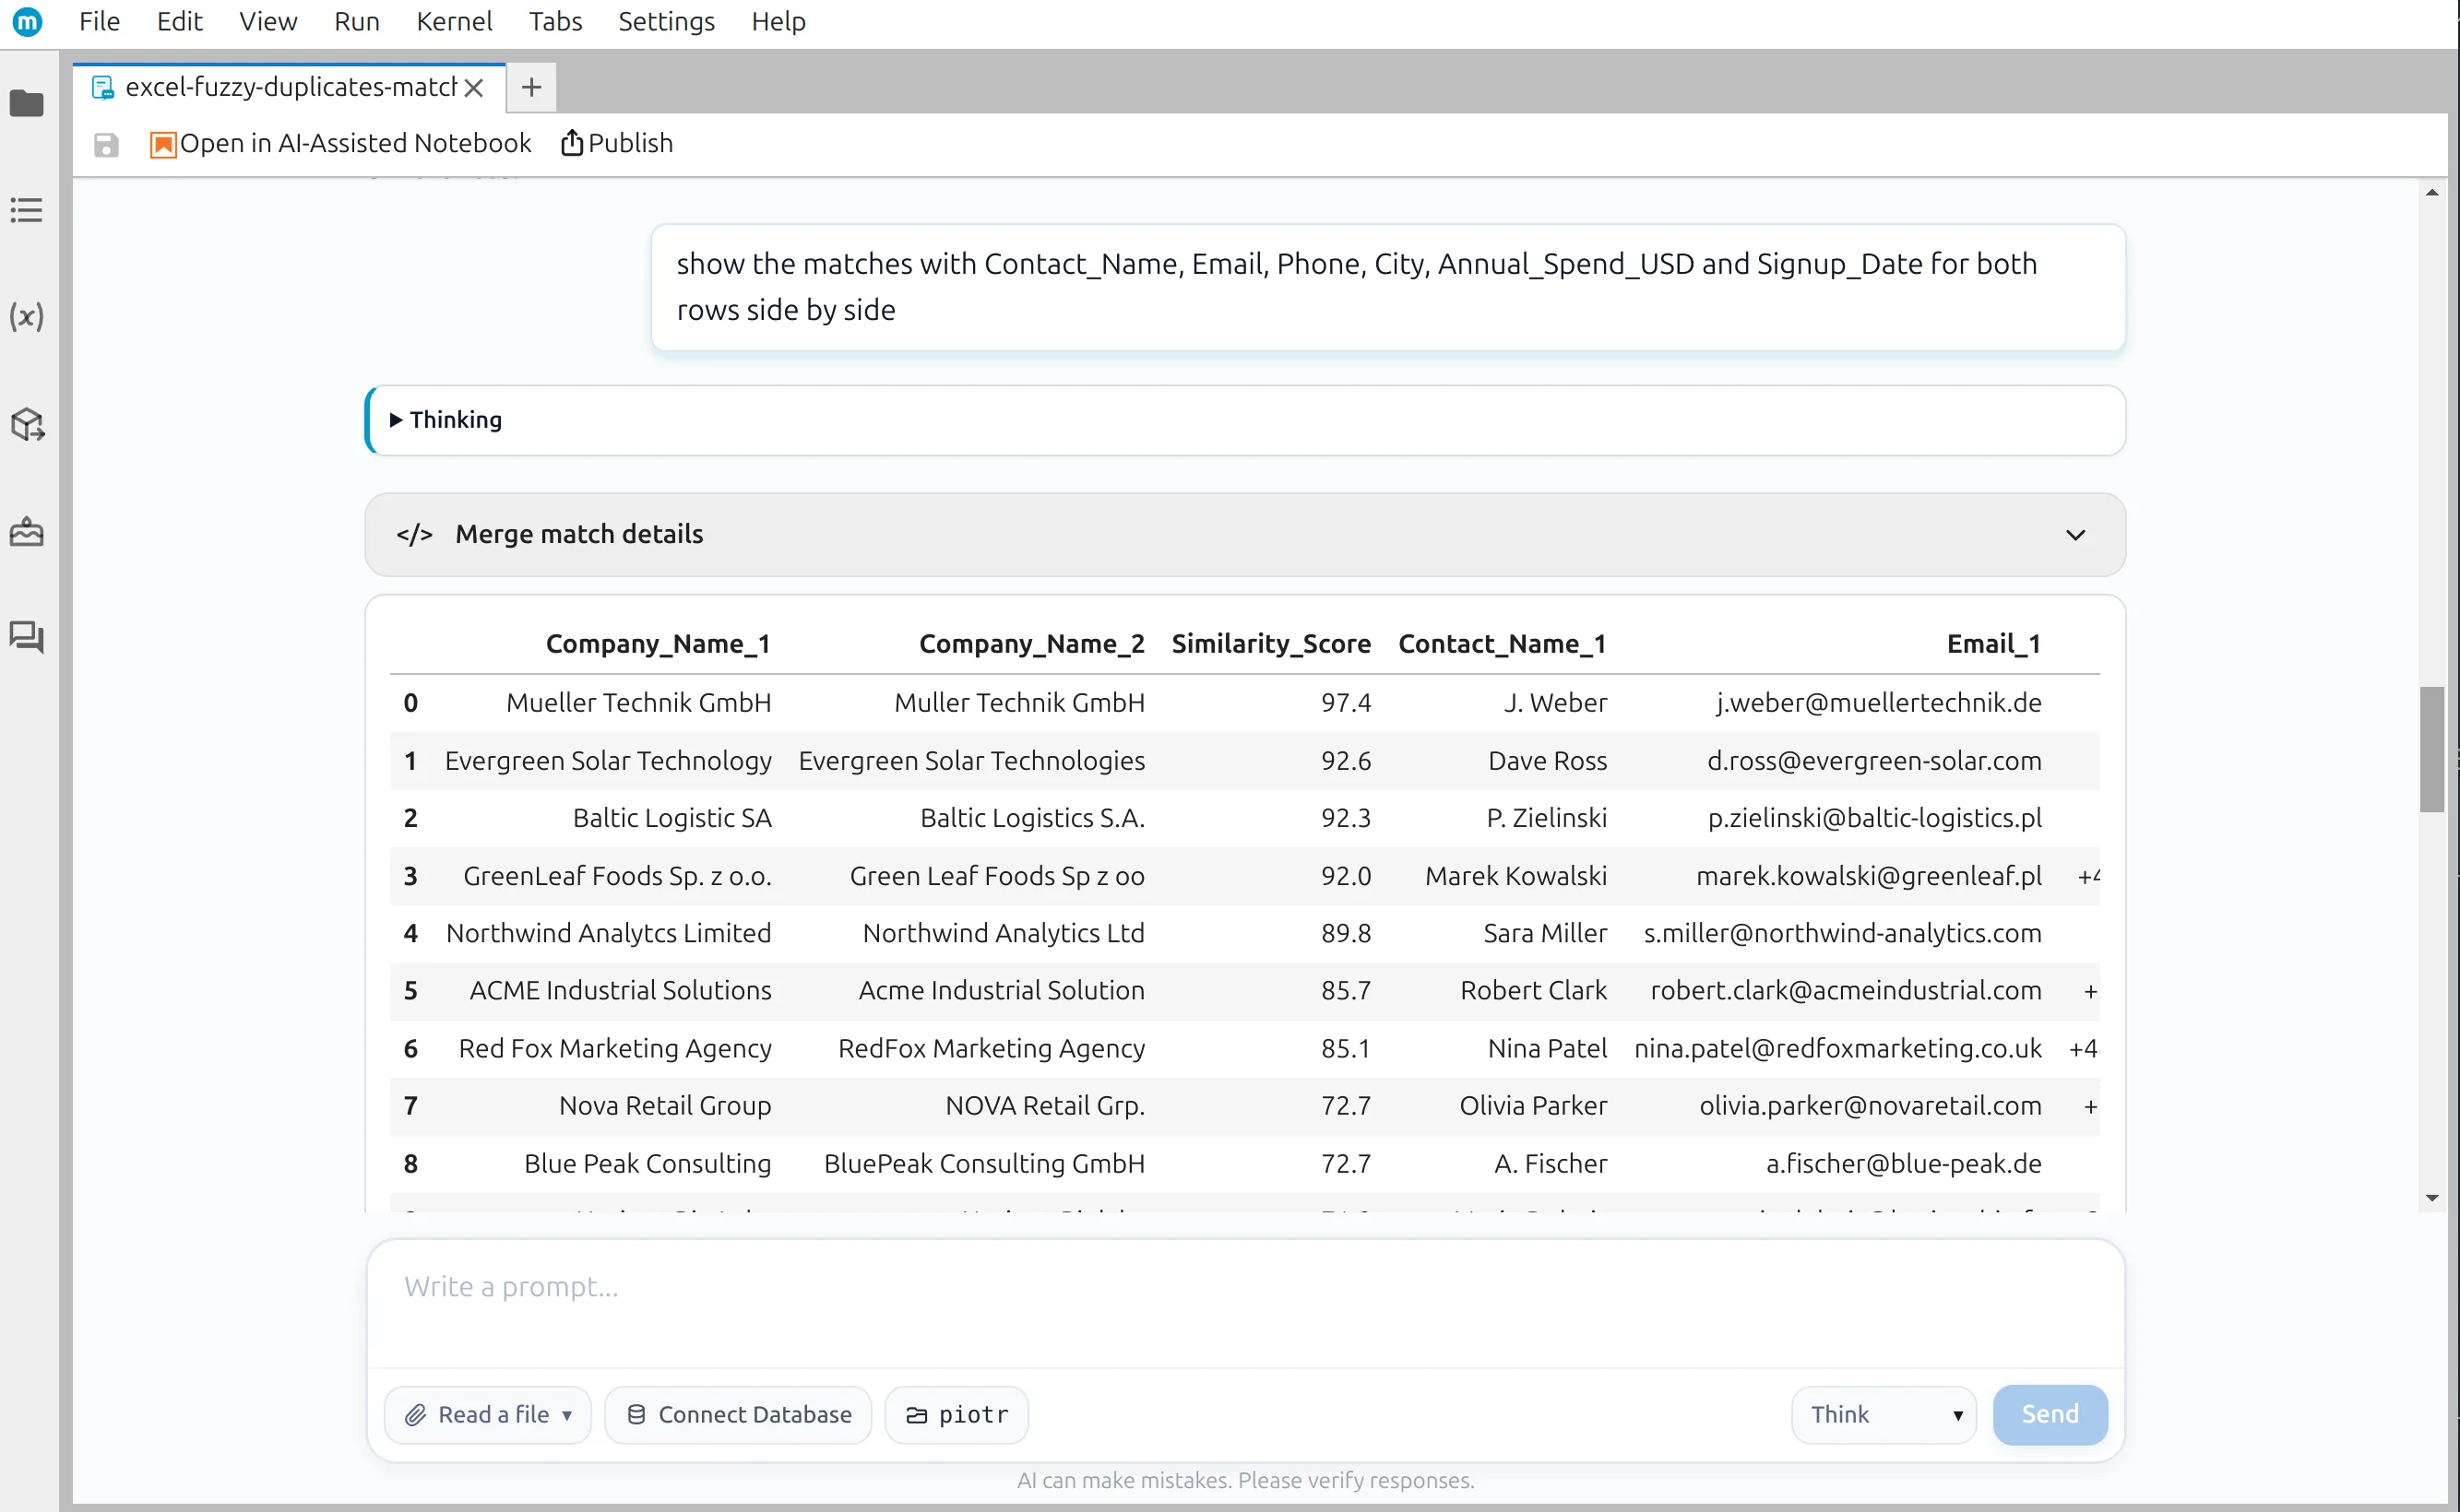Click the Company_Name_1 column header

(659, 644)
